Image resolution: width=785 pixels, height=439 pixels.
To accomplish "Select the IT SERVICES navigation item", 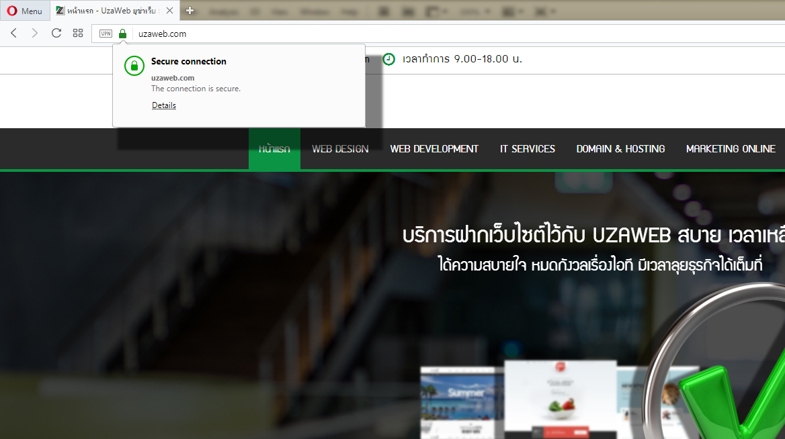I will (527, 148).
